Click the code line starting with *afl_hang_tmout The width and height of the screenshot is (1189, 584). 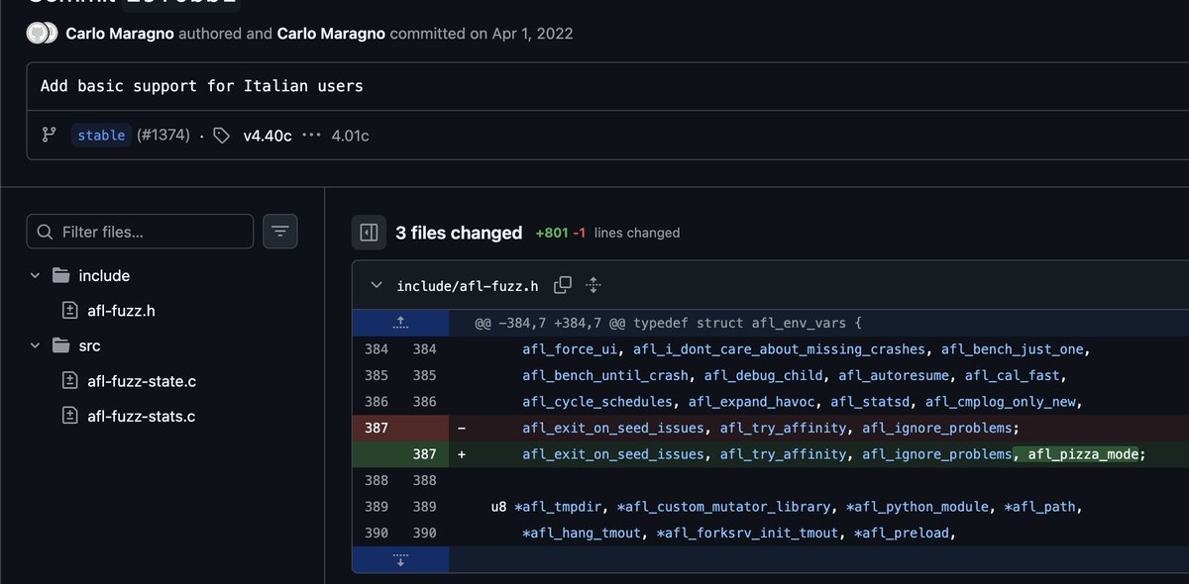[737, 534]
